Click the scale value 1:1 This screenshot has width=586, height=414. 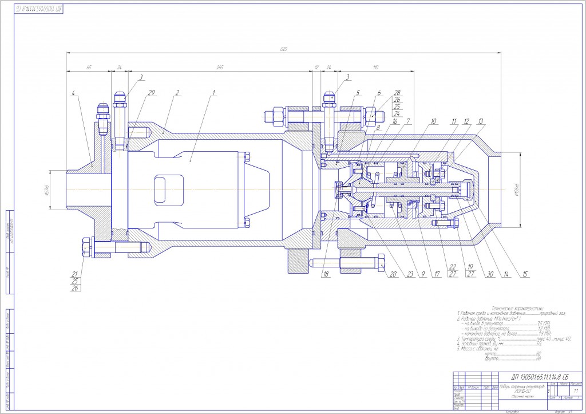coord(576,391)
